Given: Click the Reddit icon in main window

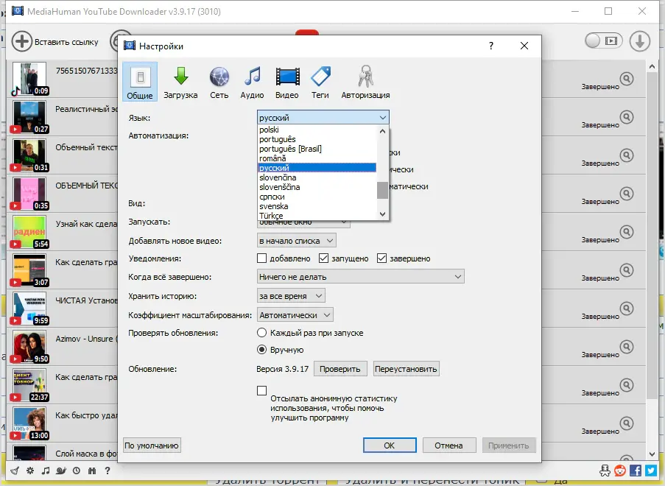Looking at the screenshot, I should [x=620, y=471].
